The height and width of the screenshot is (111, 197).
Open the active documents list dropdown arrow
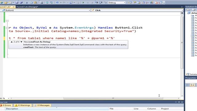[182, 7]
